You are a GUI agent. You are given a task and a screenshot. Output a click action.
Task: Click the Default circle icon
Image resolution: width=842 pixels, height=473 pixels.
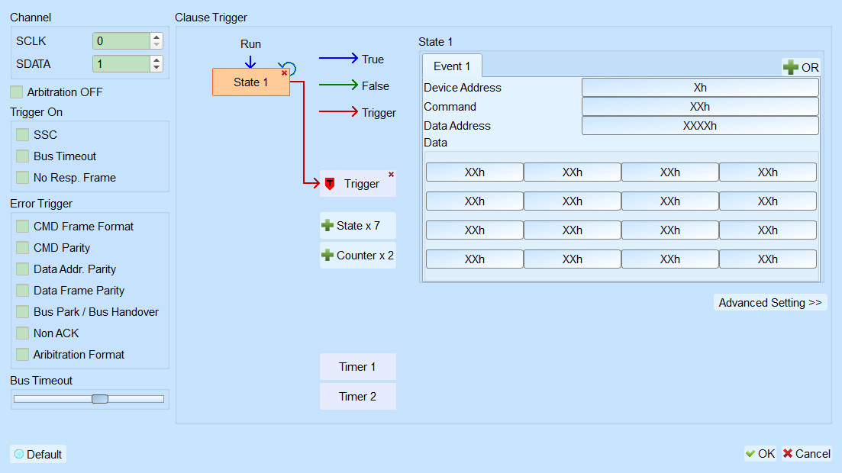(19, 454)
